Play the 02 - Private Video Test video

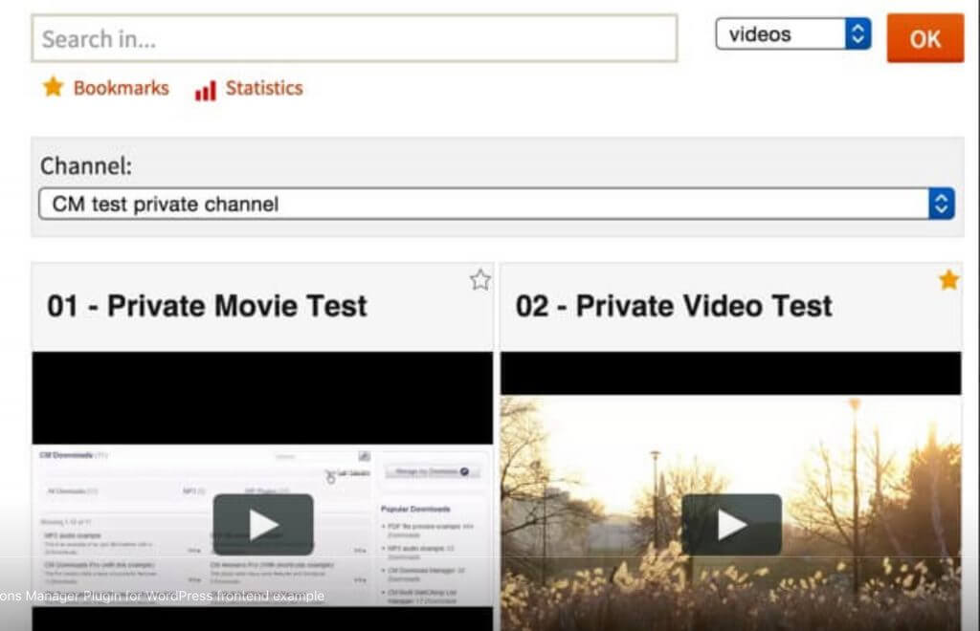coord(731,524)
